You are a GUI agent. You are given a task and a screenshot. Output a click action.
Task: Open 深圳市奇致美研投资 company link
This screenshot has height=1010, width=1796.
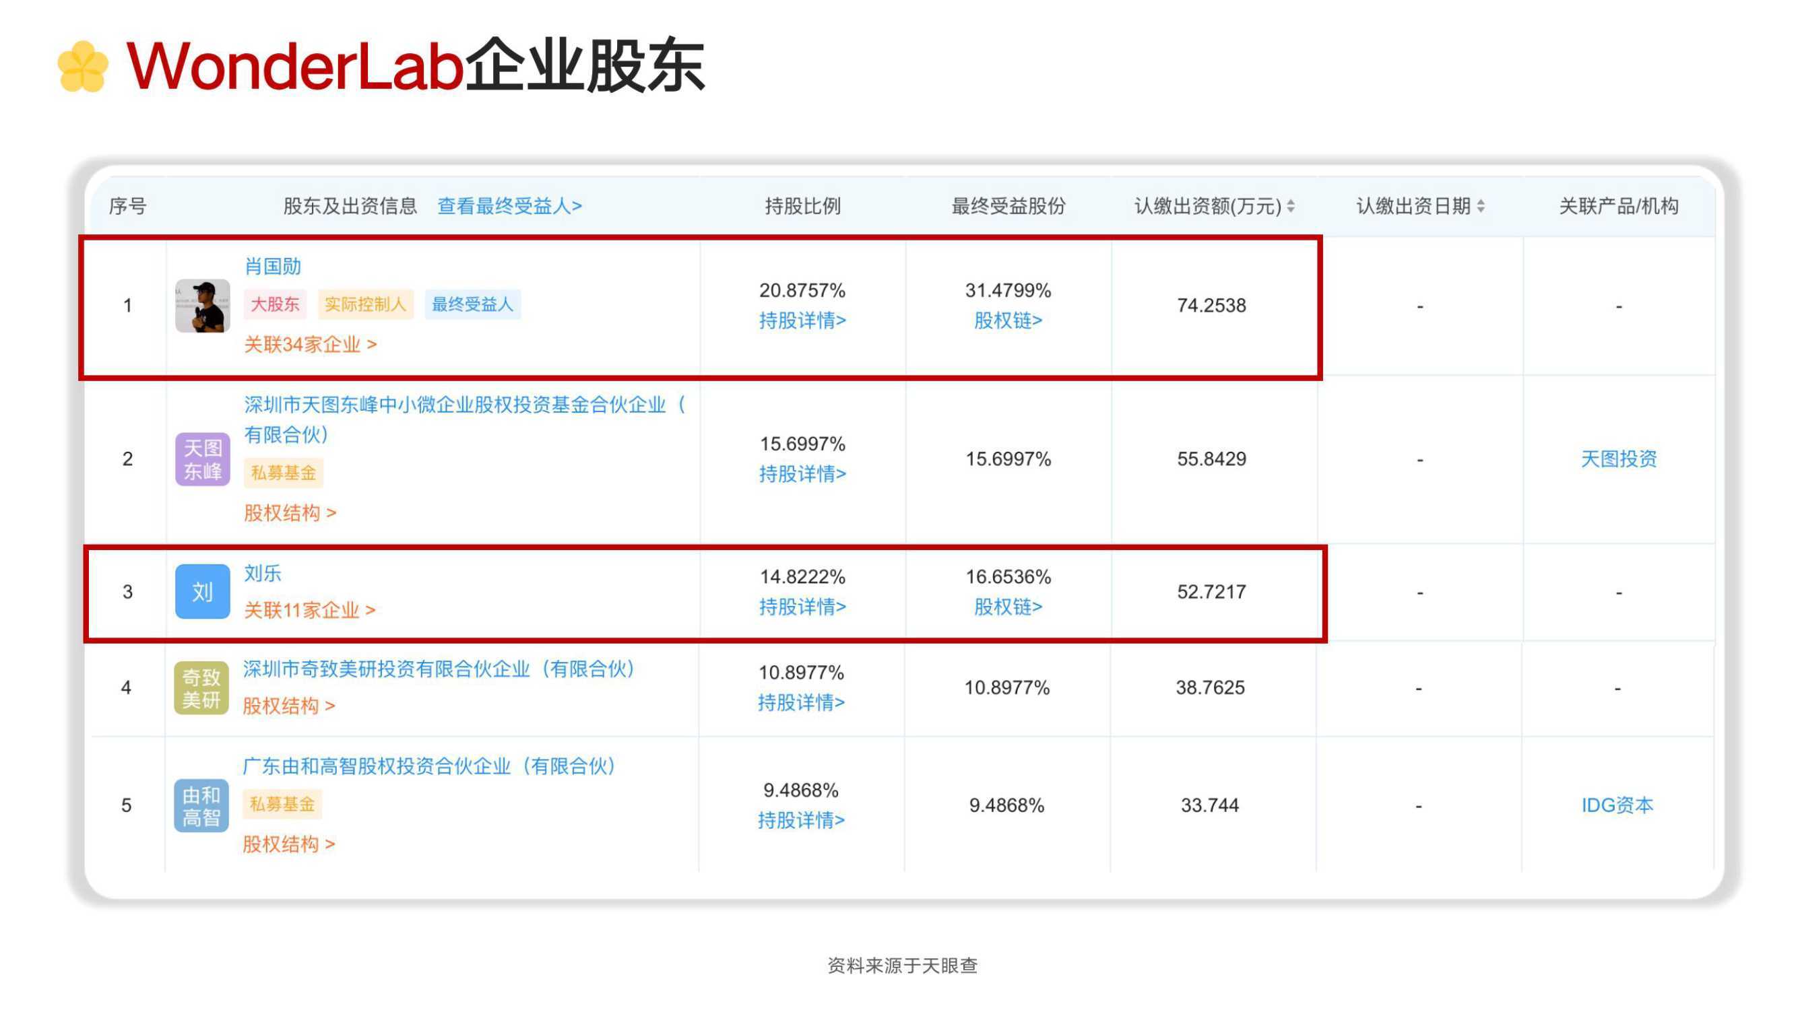click(439, 670)
